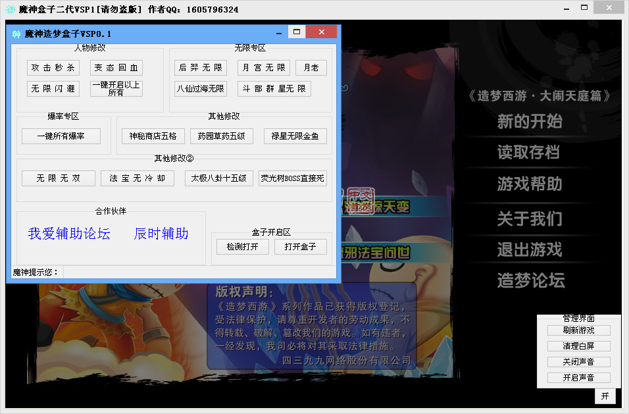Click the main window title bar icon
Image resolution: width=629 pixels, height=414 pixels.
11,10
